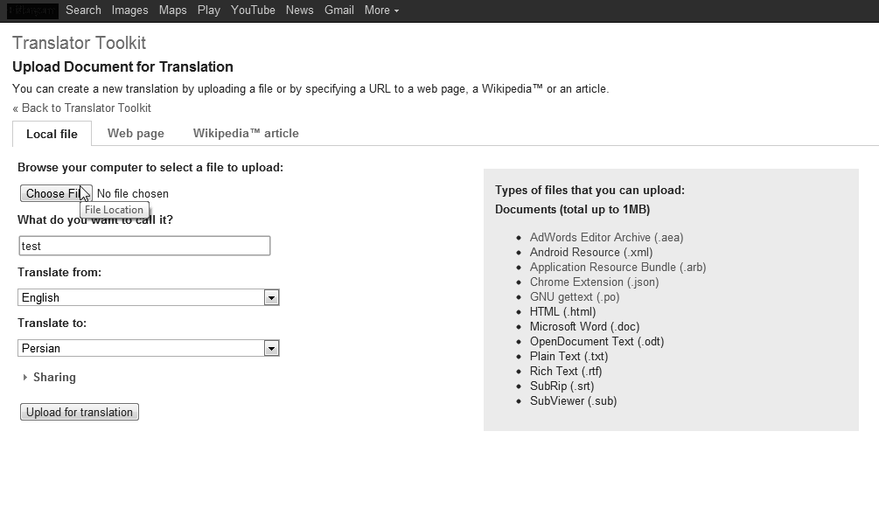Click HTML (.html) list entry

(563, 312)
